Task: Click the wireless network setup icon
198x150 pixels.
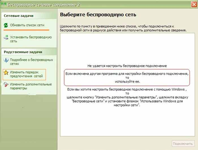Action: pos(6,37)
